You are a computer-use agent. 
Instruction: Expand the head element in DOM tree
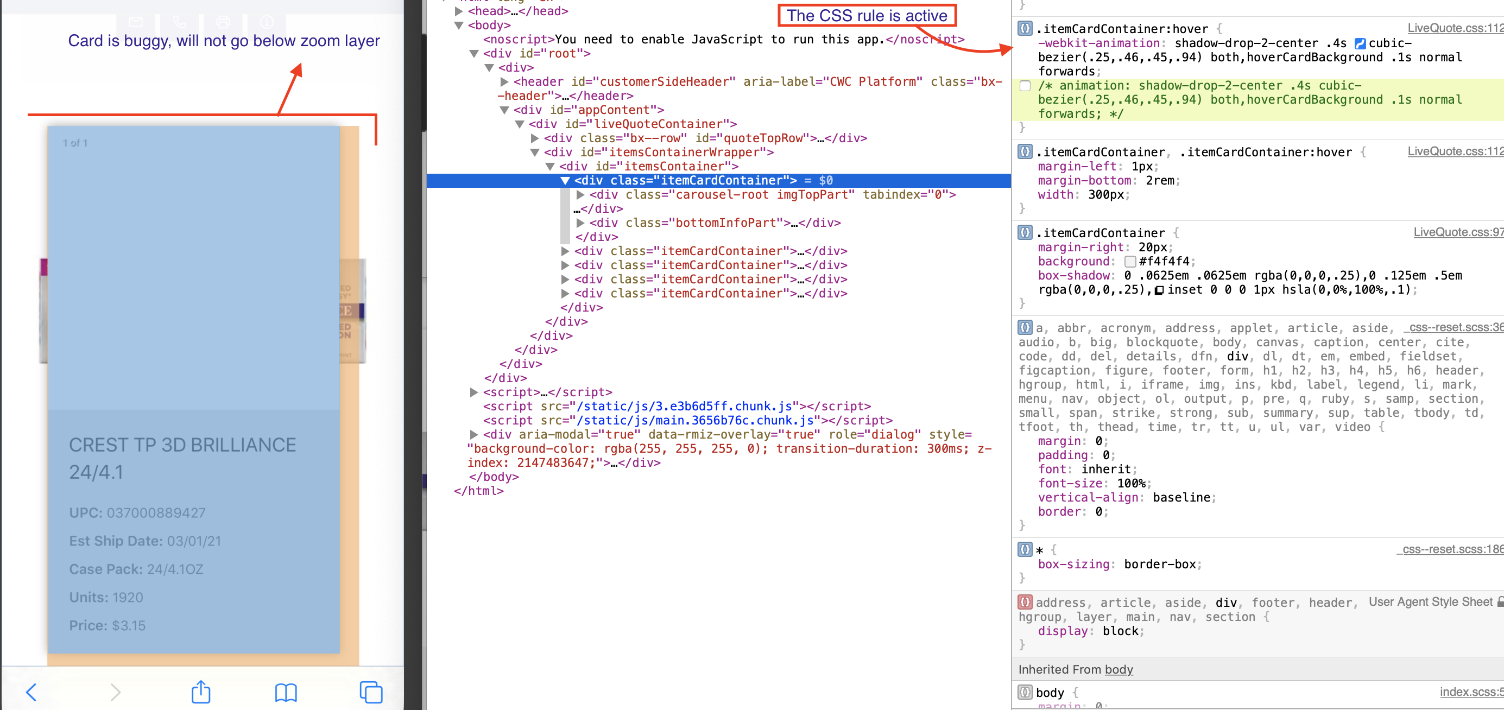pos(458,11)
